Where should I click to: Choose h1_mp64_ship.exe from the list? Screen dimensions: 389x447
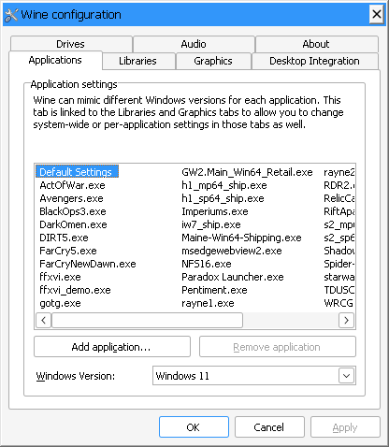tap(224, 185)
